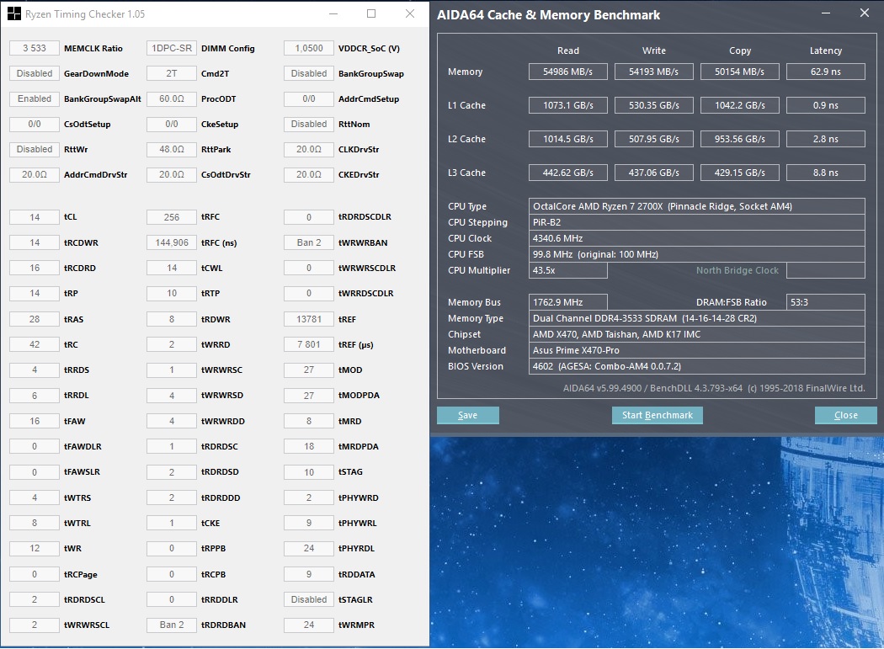The image size is (884, 649).
Task: Click the tWR value 12
Action: coord(35,548)
